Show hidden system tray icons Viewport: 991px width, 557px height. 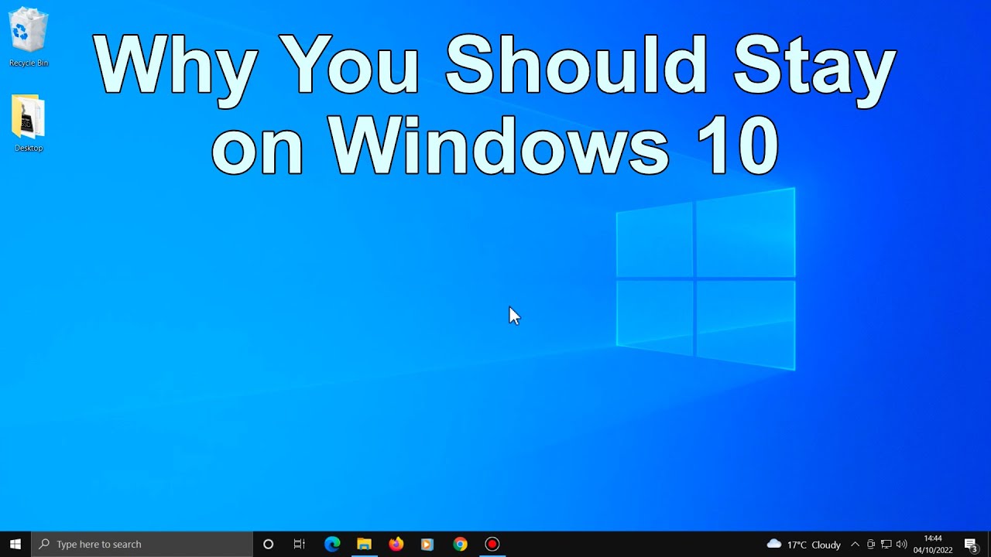point(856,544)
